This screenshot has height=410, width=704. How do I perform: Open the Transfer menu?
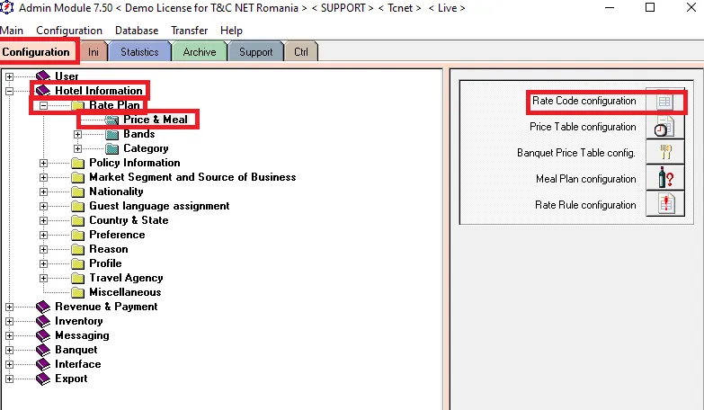point(189,31)
